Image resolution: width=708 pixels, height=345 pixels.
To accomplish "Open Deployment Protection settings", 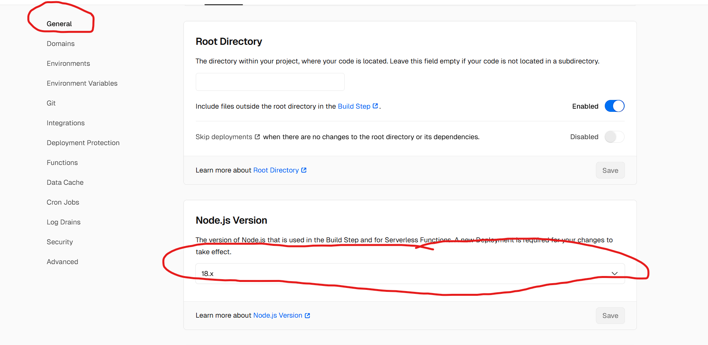I will pyautogui.click(x=83, y=143).
